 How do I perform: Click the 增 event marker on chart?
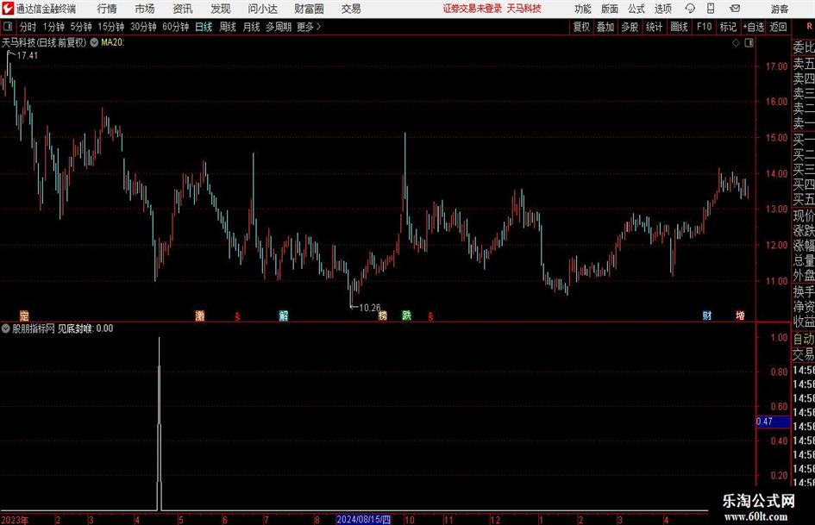(x=740, y=316)
